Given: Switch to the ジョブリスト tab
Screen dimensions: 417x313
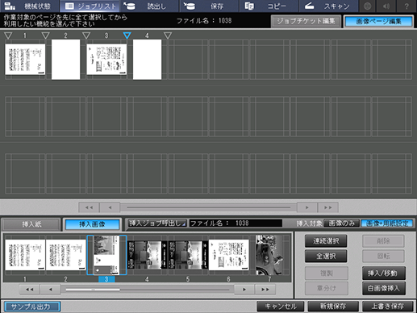Looking at the screenshot, I should (x=90, y=6).
